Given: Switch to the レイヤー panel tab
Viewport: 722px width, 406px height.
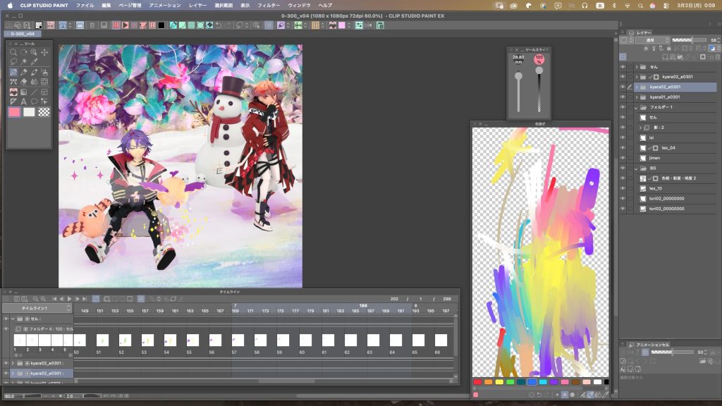Looking at the screenshot, I should 644,32.
